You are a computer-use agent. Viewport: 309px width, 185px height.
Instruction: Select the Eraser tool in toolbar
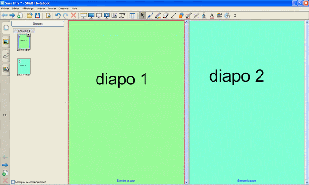[165, 15]
